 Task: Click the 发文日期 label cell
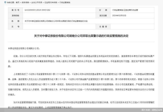(x=103, y=16)
